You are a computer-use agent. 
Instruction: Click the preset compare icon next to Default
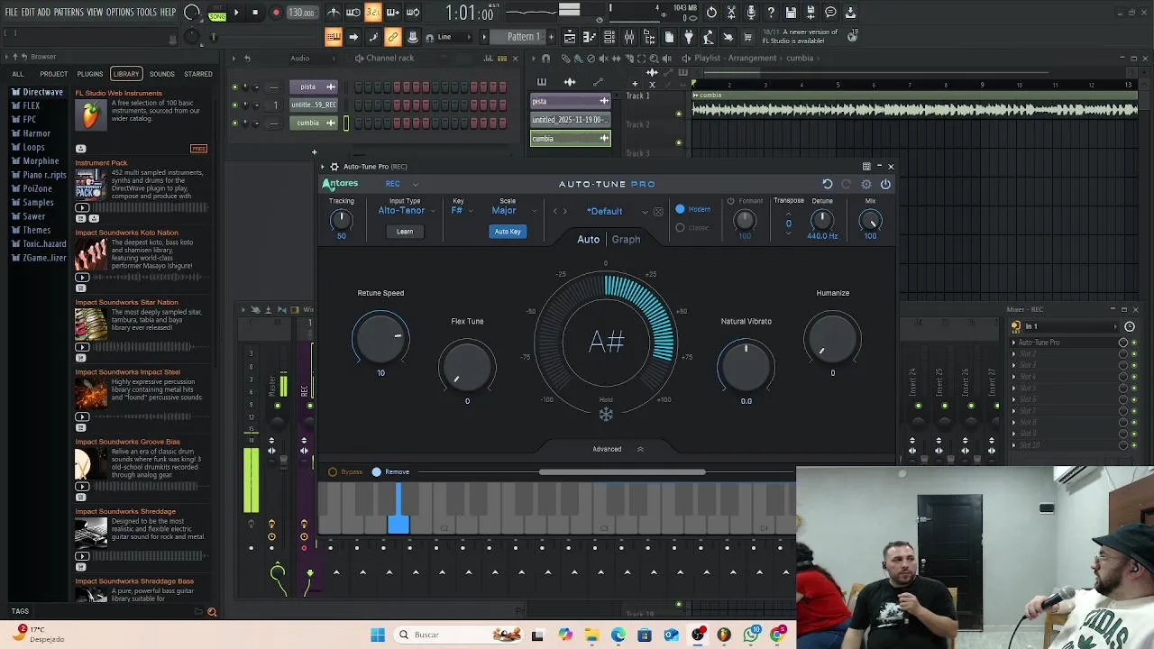pos(658,212)
